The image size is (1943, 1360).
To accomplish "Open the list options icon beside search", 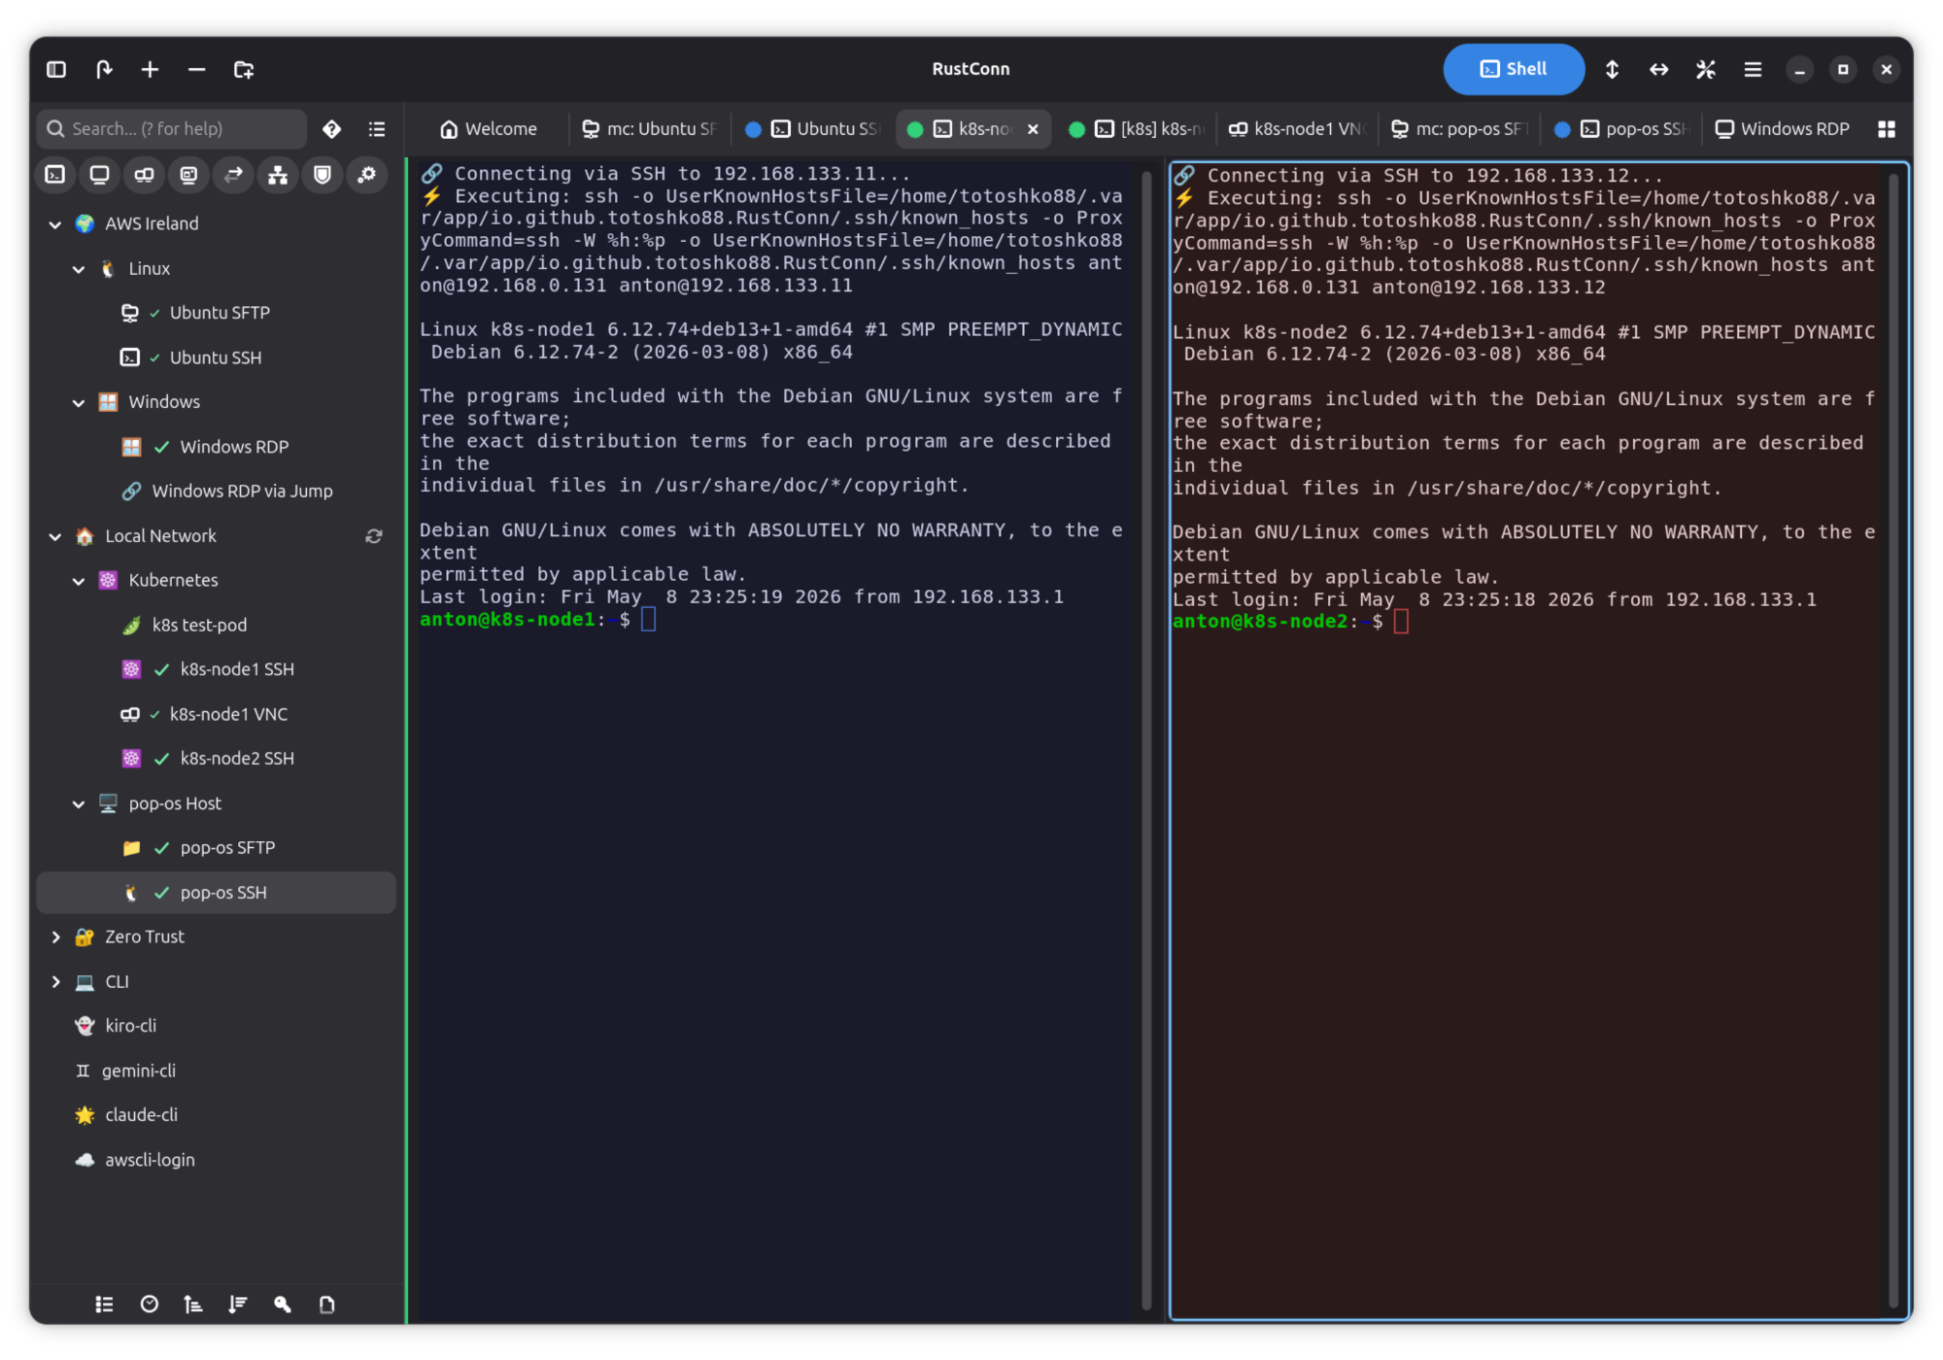I will (377, 129).
